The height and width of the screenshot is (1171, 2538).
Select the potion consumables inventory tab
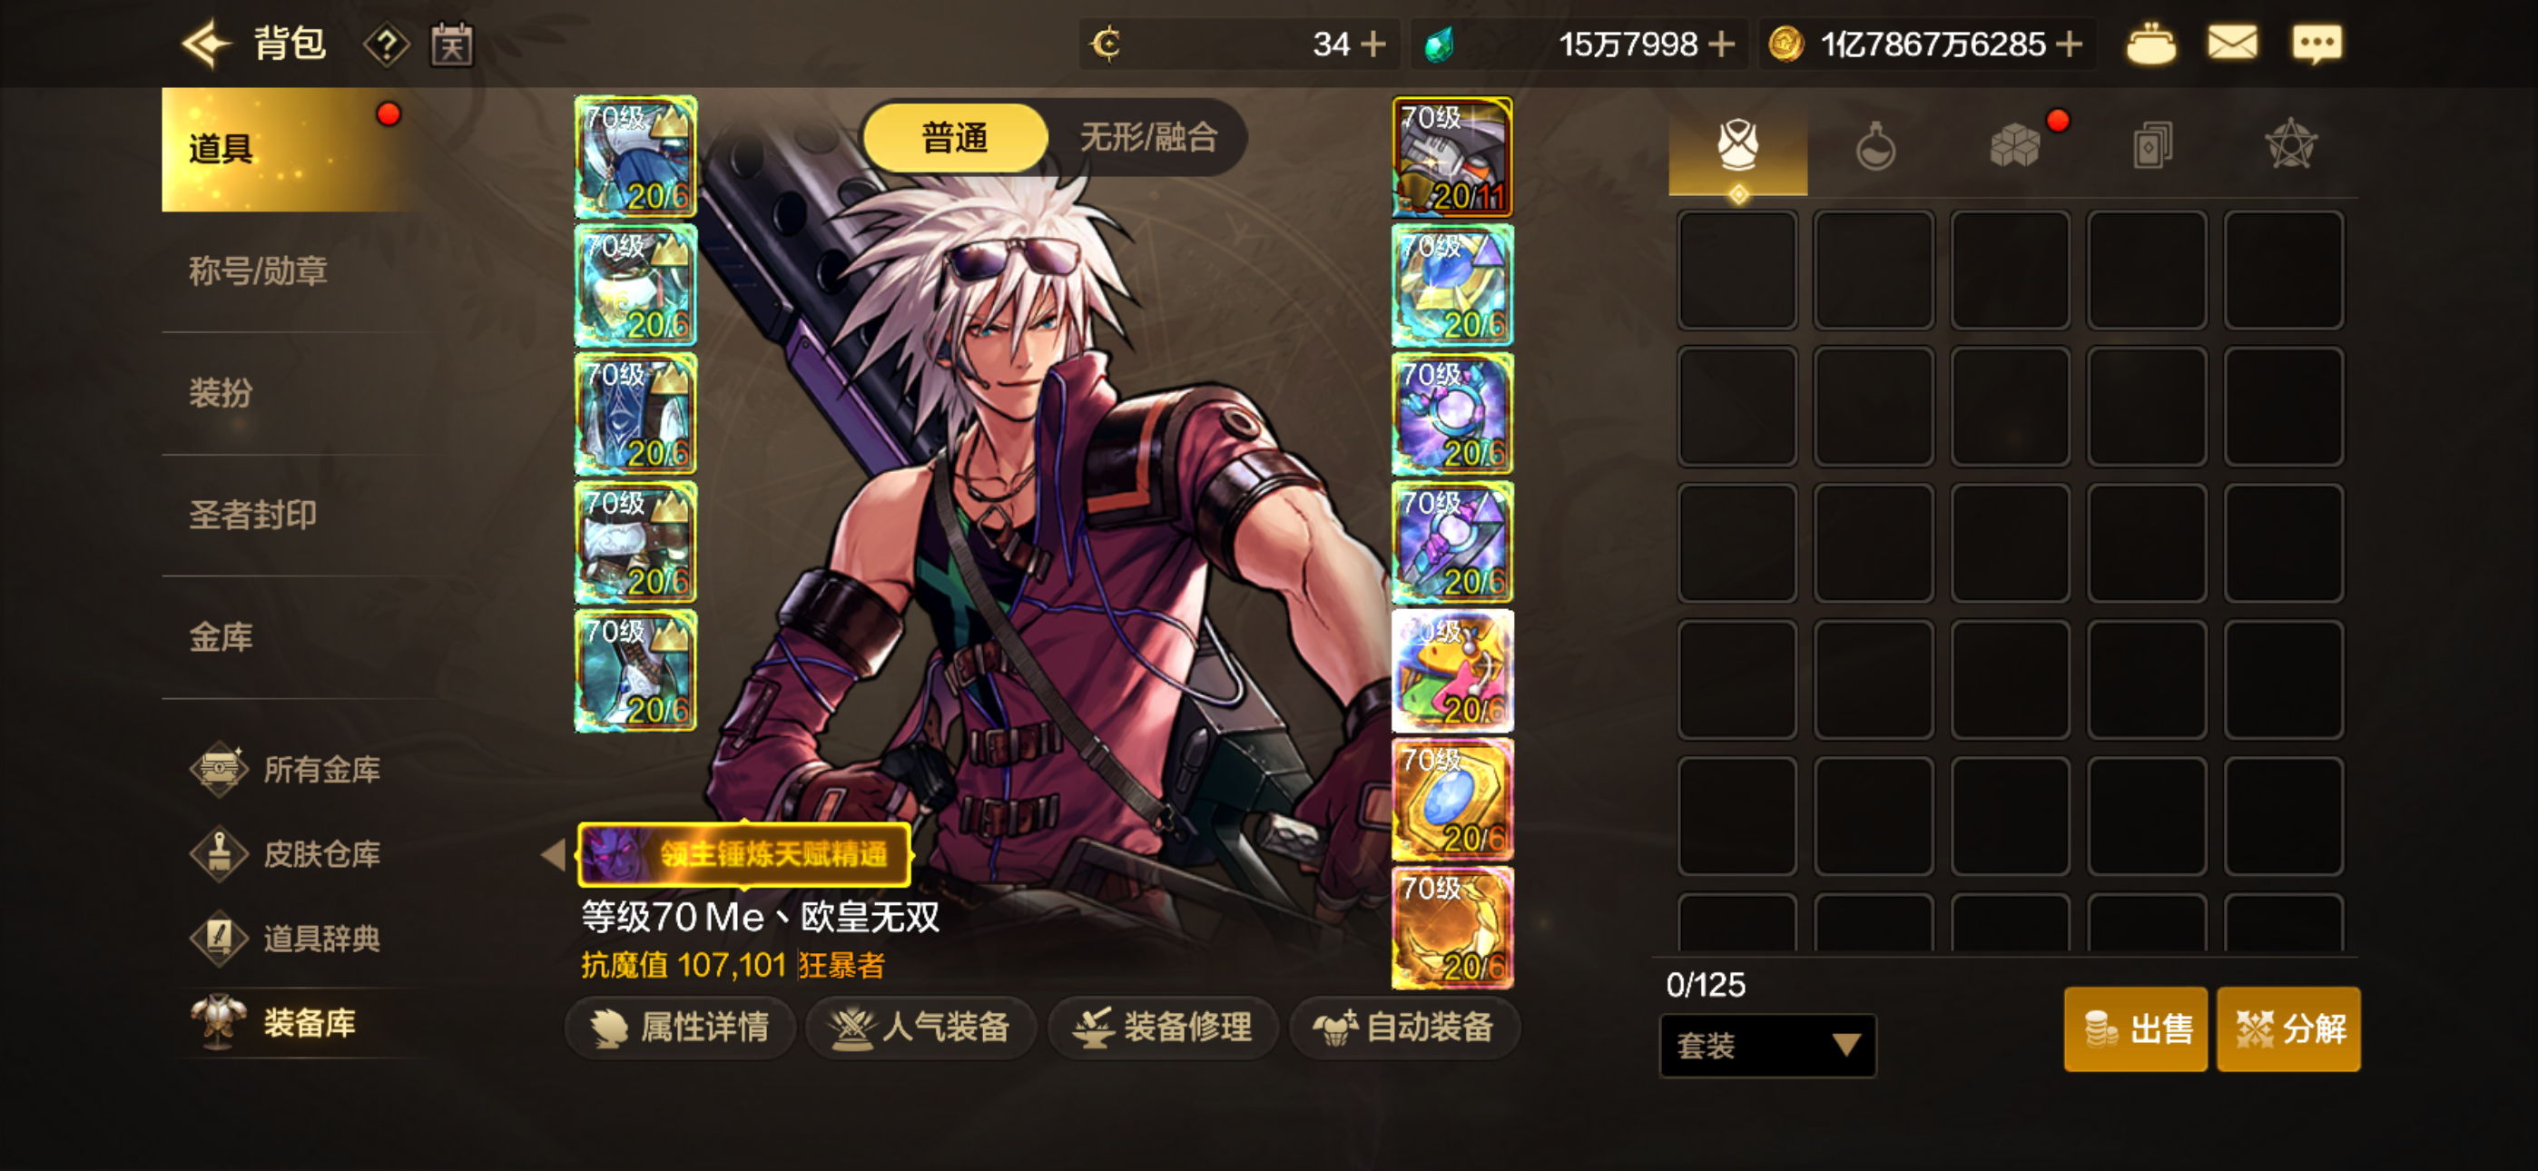point(1875,147)
